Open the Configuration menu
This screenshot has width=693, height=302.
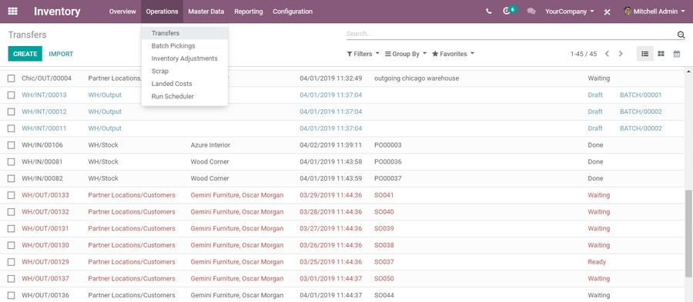[x=293, y=12]
